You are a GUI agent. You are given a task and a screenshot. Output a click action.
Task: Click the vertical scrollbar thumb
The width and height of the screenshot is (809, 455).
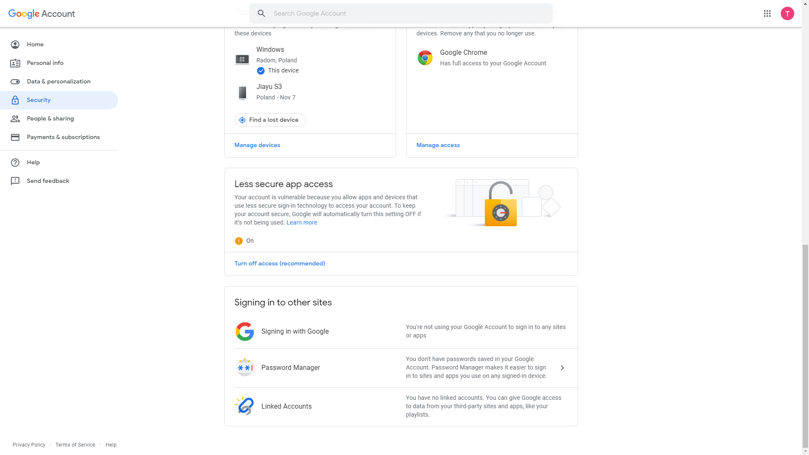pyautogui.click(x=805, y=345)
